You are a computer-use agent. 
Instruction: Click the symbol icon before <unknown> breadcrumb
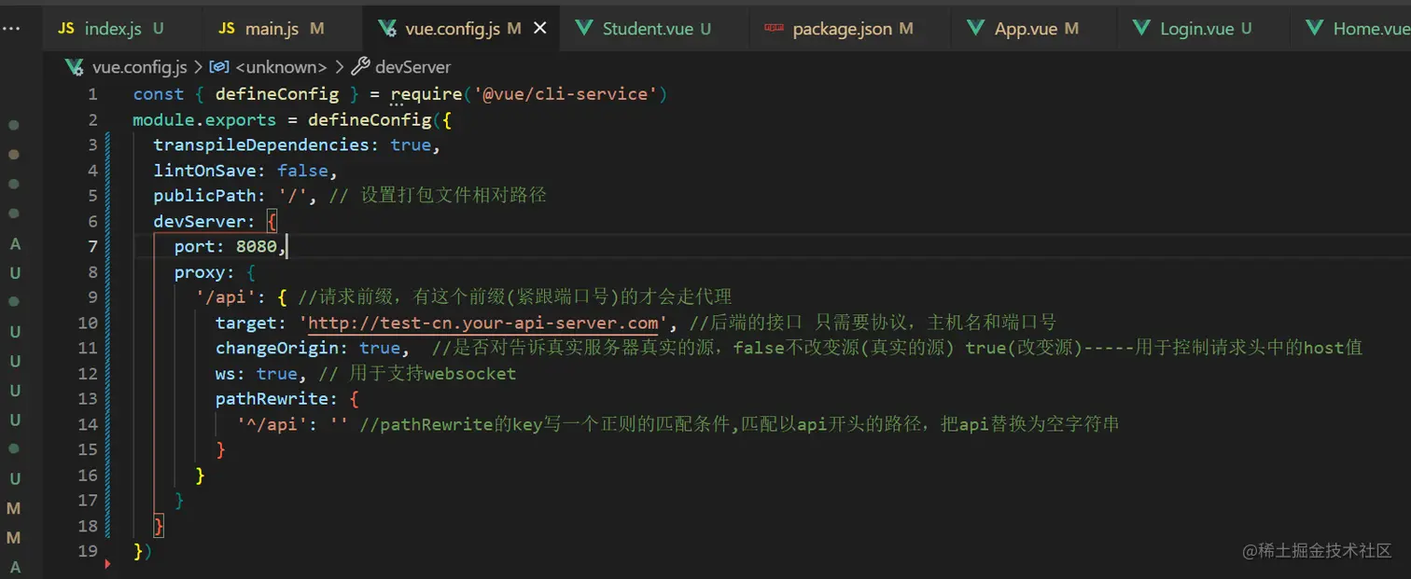tap(219, 67)
